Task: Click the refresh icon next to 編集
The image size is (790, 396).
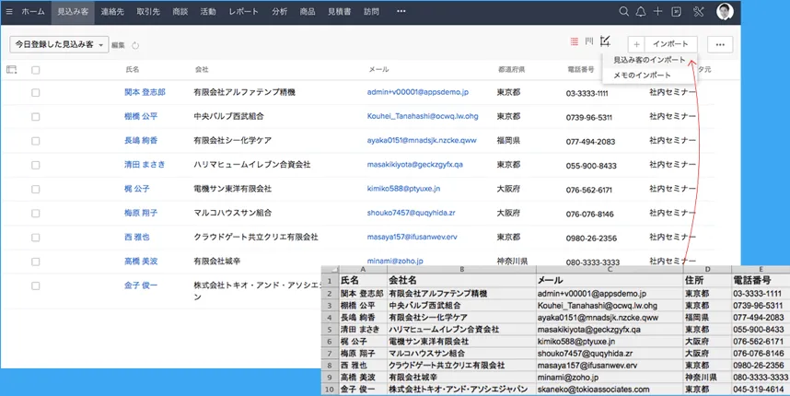Action: pos(135,45)
